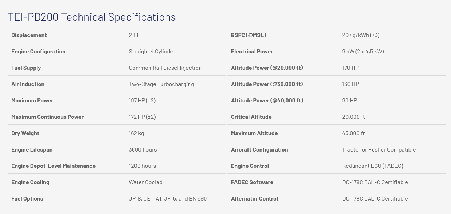Click the Tractor or Pusher Compatible text
Image resolution: width=451 pixels, height=214 pixels.
[x=379, y=150]
